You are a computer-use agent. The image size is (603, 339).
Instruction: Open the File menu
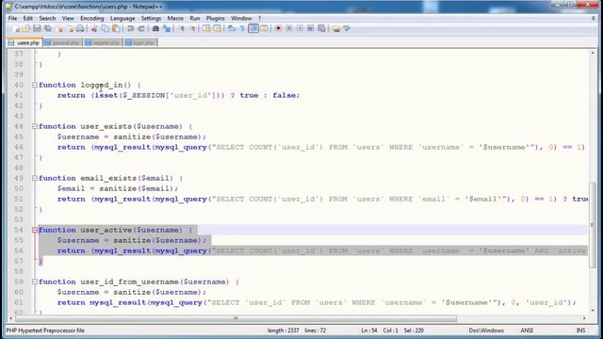(x=12, y=18)
